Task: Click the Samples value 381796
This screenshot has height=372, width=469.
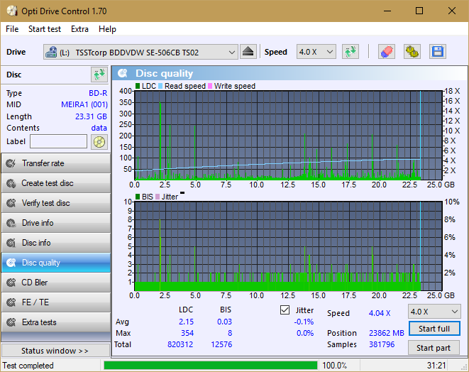Action: [x=382, y=344]
